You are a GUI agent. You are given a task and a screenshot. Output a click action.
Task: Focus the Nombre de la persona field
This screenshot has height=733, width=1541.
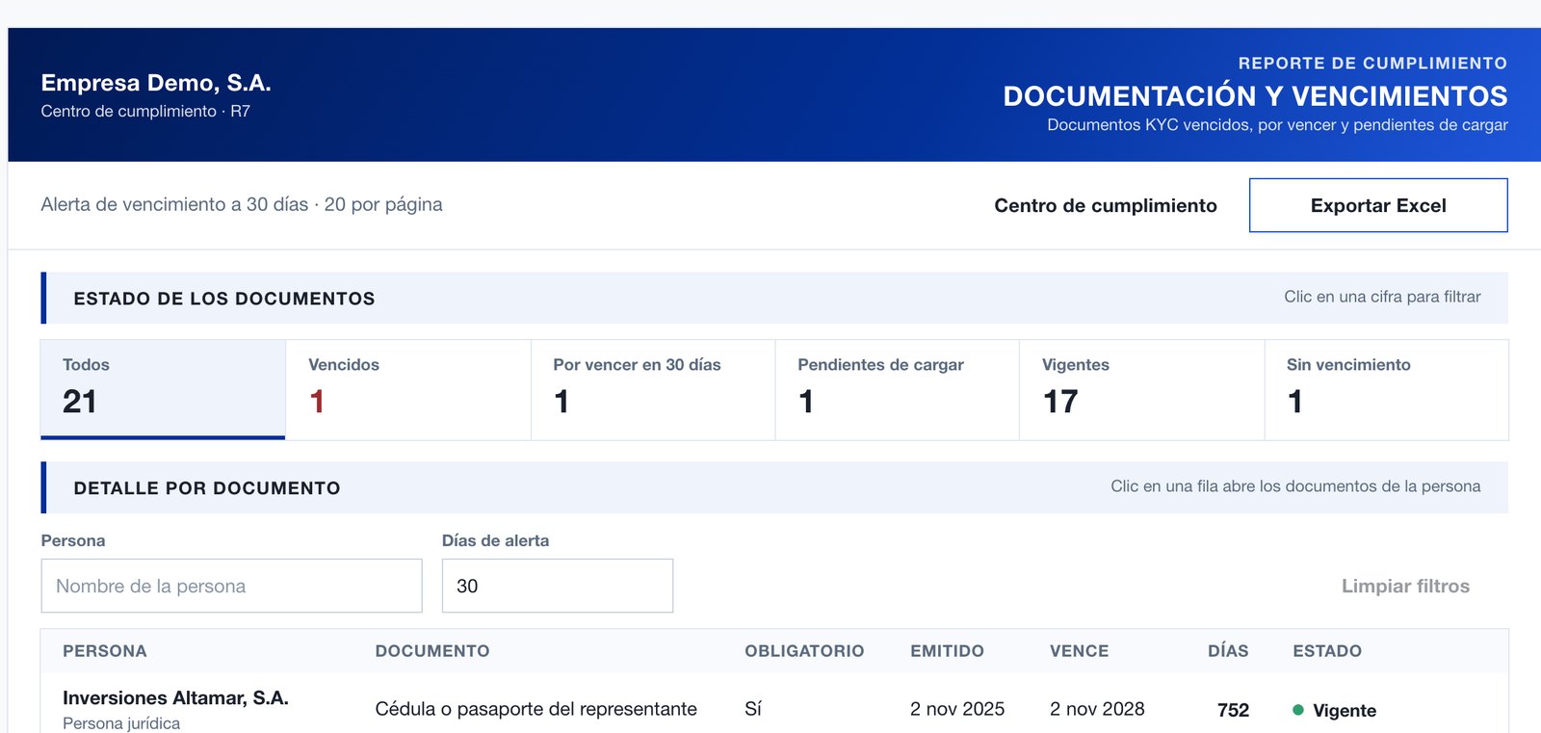click(x=231, y=586)
